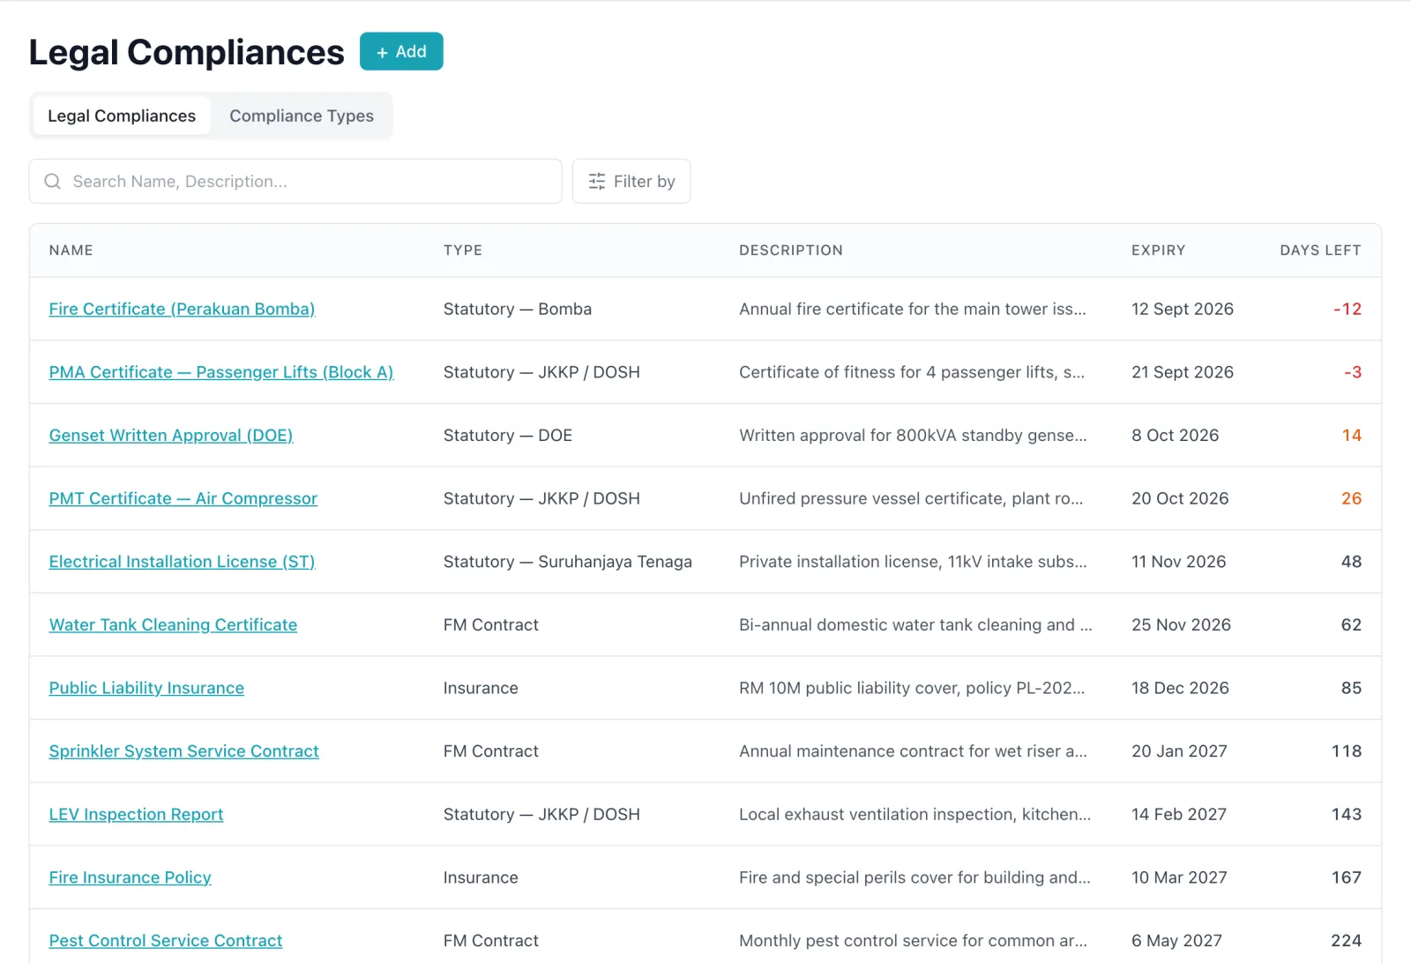Open Electrical Installation License (ST) link
This screenshot has height=963, width=1411.
pos(182,562)
